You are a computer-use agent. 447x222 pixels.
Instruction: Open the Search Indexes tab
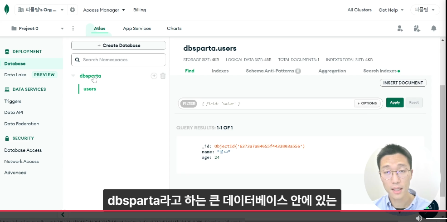pyautogui.click(x=381, y=71)
